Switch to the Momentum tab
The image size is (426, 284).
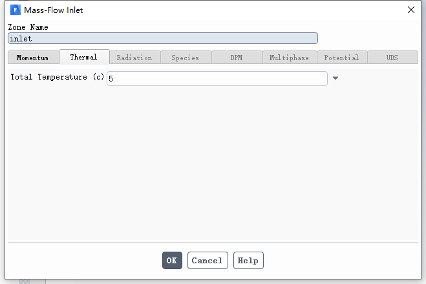point(32,58)
